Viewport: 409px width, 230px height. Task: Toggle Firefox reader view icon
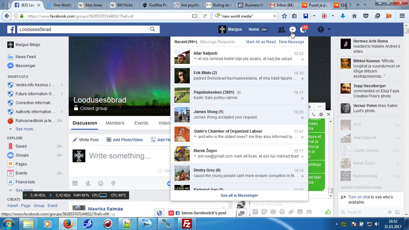tap(195, 16)
